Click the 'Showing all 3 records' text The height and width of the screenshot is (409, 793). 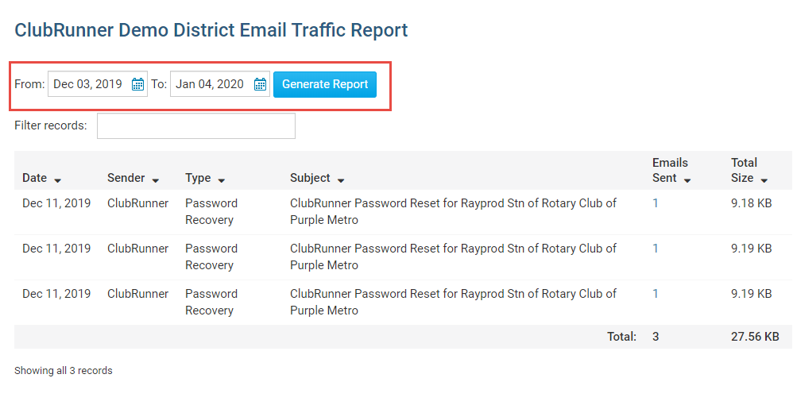point(64,371)
